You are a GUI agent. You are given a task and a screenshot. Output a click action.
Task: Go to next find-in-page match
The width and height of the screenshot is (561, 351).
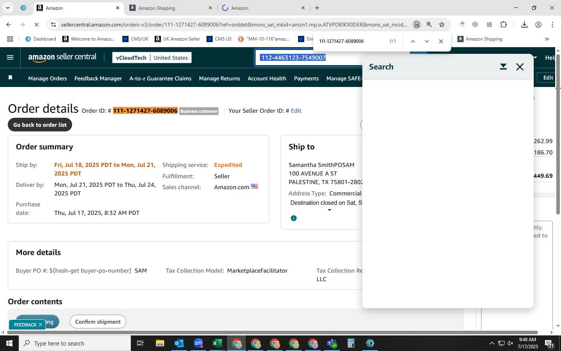[x=427, y=41]
